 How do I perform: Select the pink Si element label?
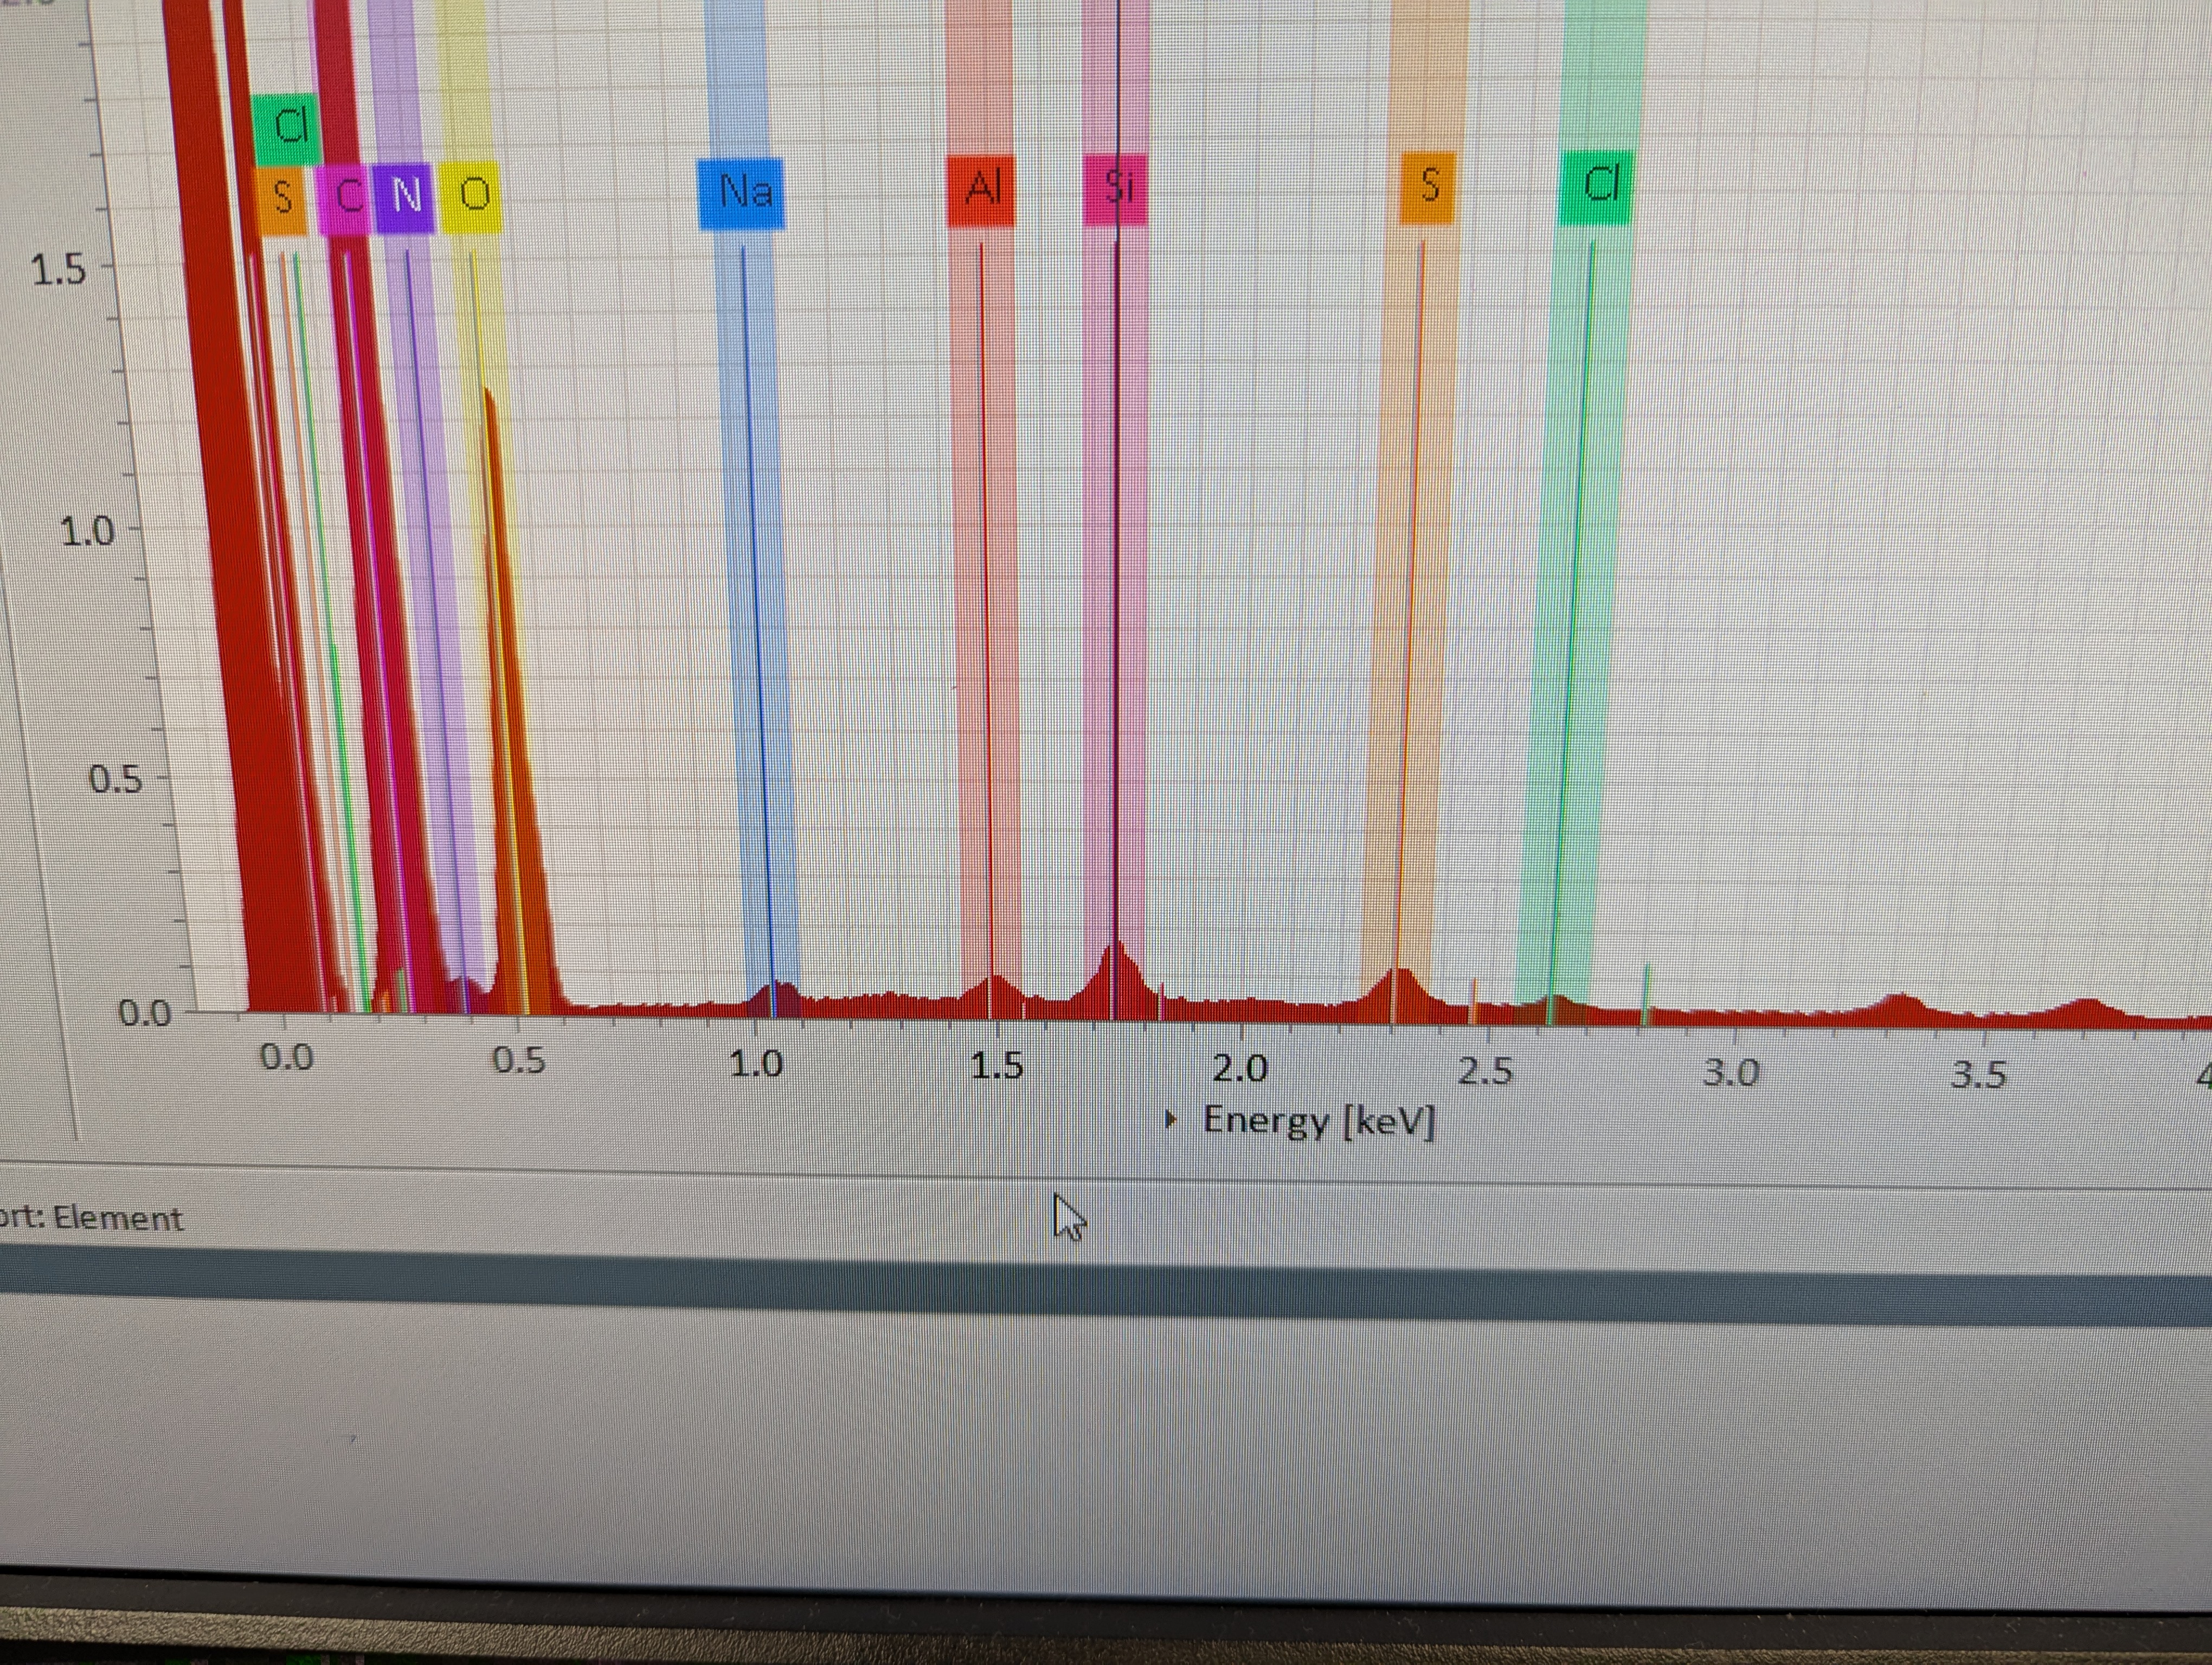pyautogui.click(x=1116, y=189)
